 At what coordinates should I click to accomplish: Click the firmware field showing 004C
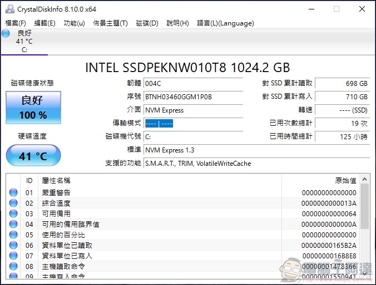tap(193, 83)
